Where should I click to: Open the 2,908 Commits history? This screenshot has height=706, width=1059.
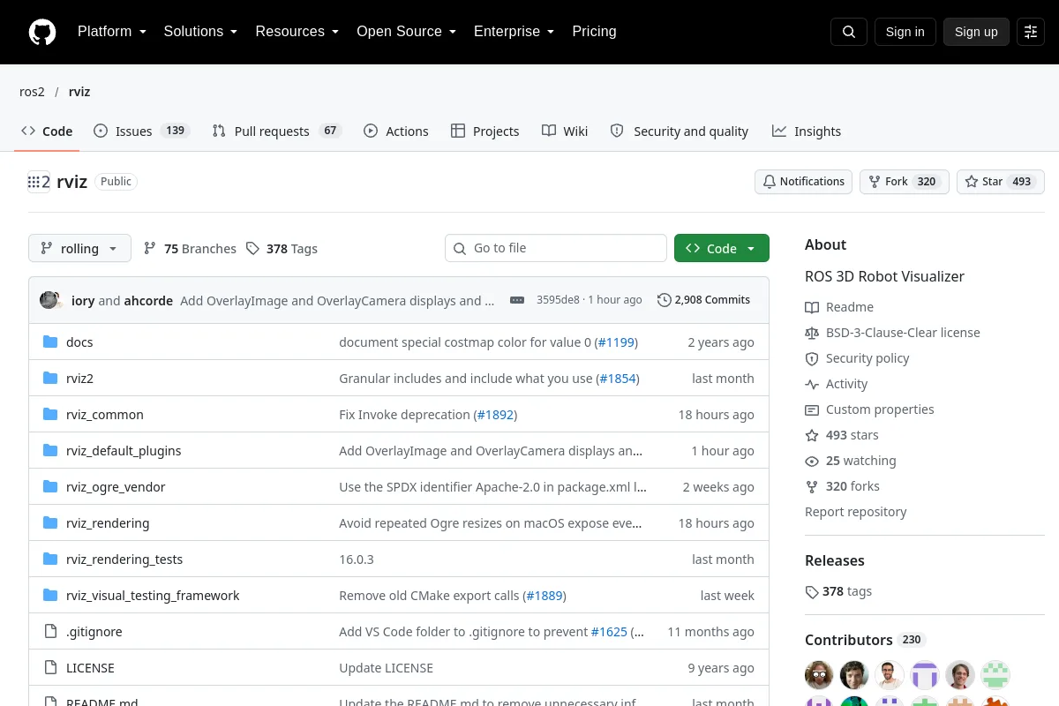coord(703,300)
